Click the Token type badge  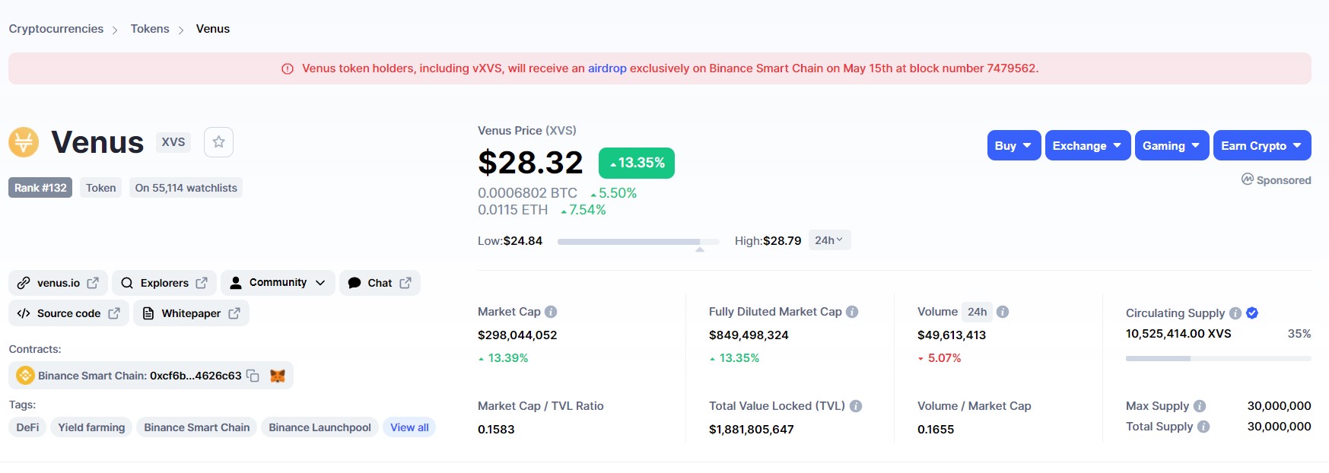tap(101, 188)
